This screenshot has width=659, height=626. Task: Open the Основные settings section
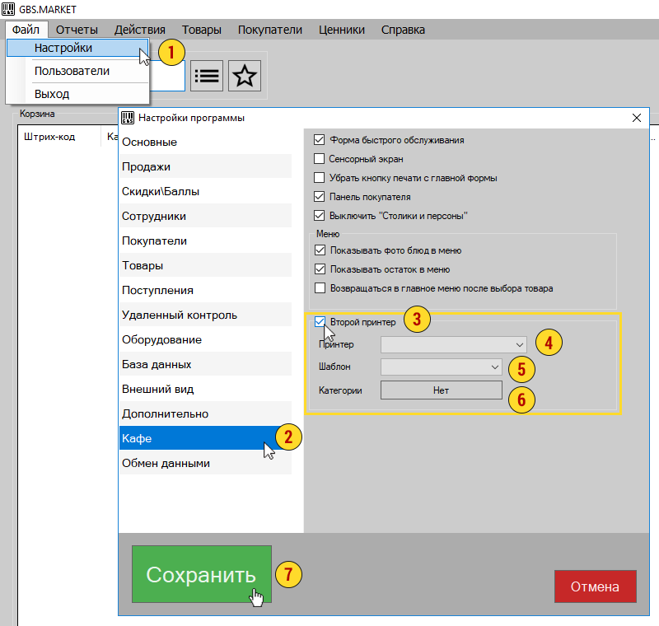click(x=205, y=142)
